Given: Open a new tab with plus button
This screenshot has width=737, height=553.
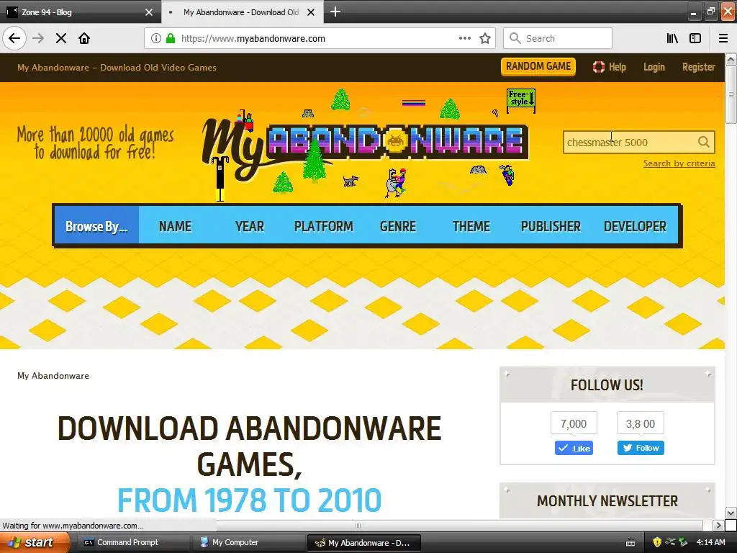Looking at the screenshot, I should point(335,12).
